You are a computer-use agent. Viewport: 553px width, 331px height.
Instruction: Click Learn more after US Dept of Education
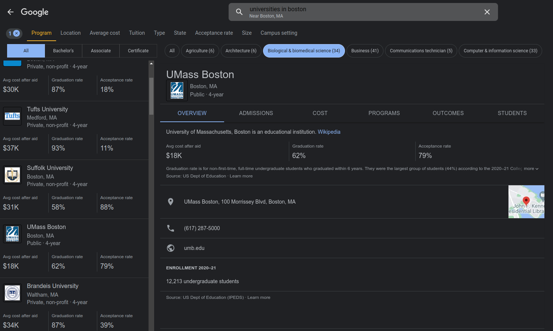(241, 176)
